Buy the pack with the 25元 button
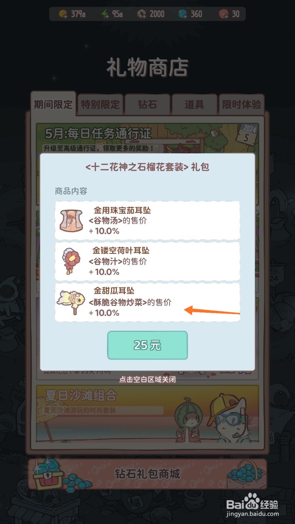Viewport: 295px width, 524px height. tap(147, 345)
